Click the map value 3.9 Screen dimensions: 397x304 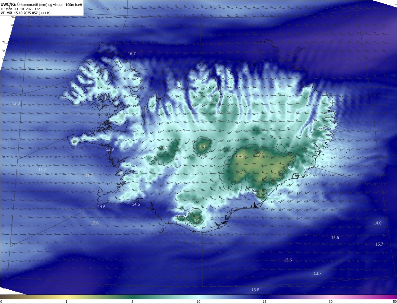click(x=197, y=221)
